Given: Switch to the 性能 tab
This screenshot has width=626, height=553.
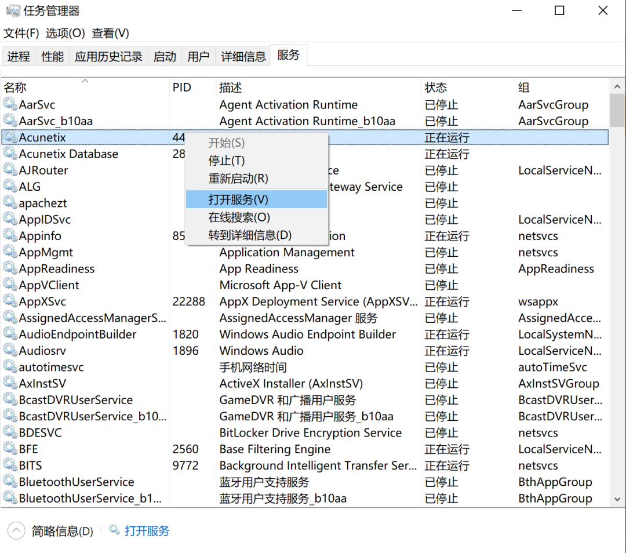Looking at the screenshot, I should (x=52, y=56).
